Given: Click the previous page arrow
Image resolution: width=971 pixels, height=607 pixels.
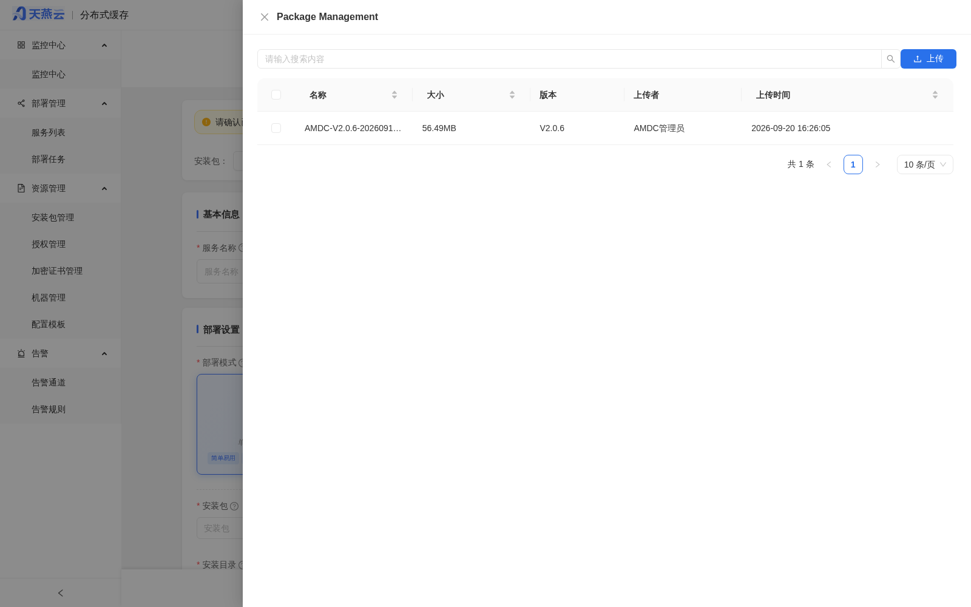Looking at the screenshot, I should 829,164.
